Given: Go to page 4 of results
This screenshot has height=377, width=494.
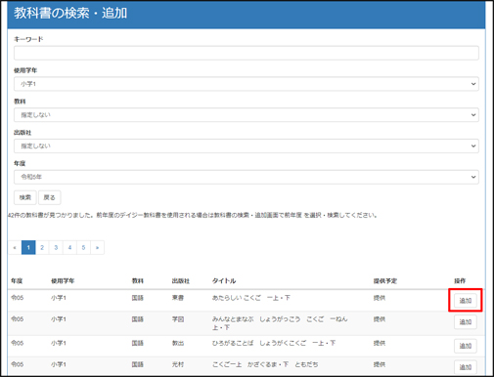Looking at the screenshot, I should [69, 247].
